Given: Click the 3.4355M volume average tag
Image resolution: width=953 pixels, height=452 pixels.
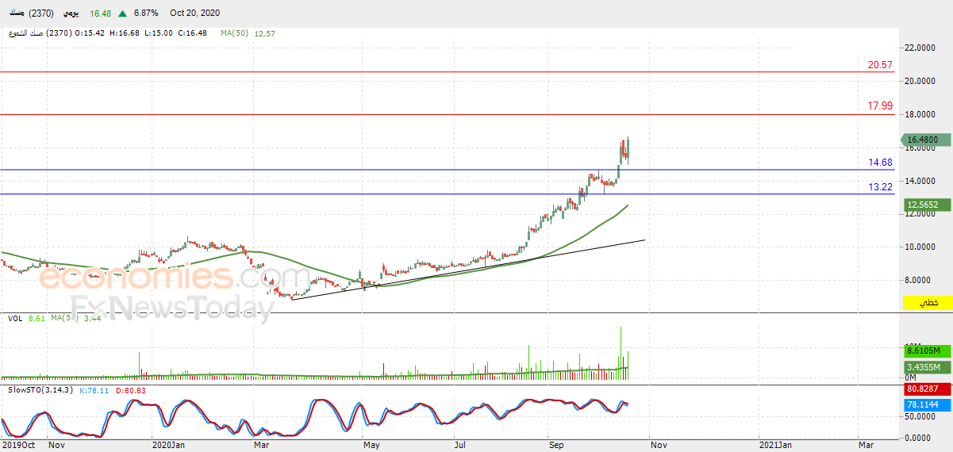Looking at the screenshot, I should coord(927,367).
